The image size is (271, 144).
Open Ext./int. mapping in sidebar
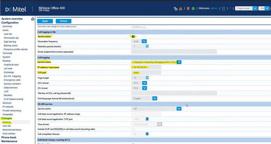click(12, 76)
